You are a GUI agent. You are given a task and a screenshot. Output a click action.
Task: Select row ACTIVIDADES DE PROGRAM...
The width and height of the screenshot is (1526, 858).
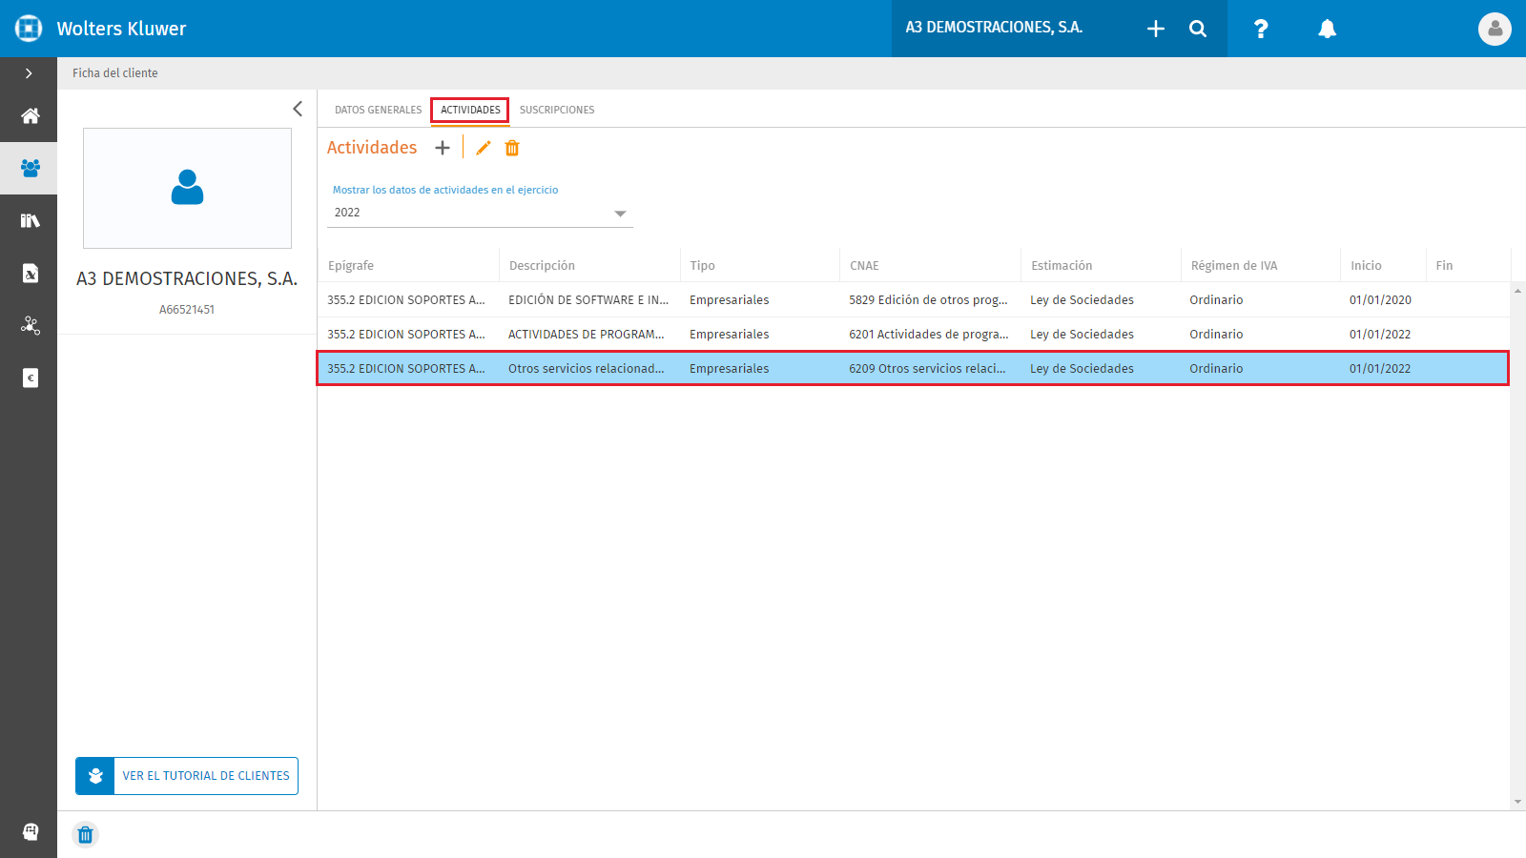[913, 334]
